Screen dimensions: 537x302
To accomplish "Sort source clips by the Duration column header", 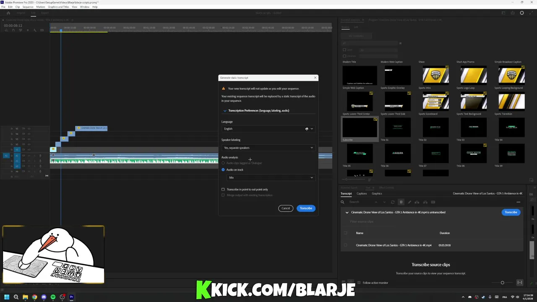I will 445,233.
